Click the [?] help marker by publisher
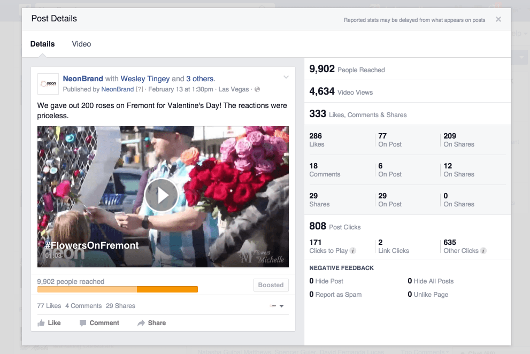Screen dimensions: 530x354 click(x=139, y=89)
